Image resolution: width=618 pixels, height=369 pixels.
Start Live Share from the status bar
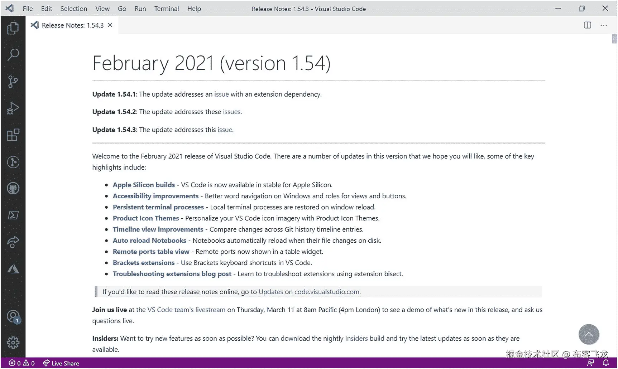click(61, 363)
